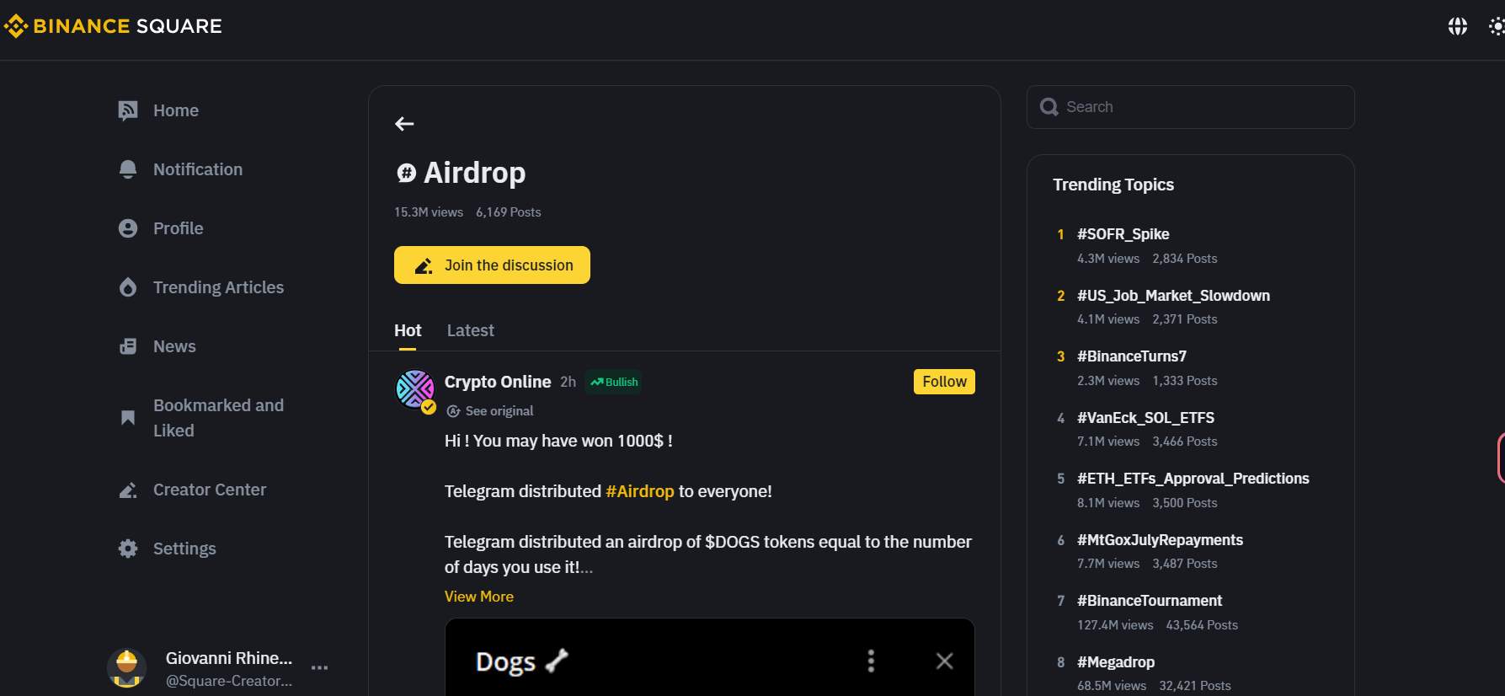Open Giovanni Rhine's account more options
Image resolution: width=1505 pixels, height=696 pixels.
point(319,667)
